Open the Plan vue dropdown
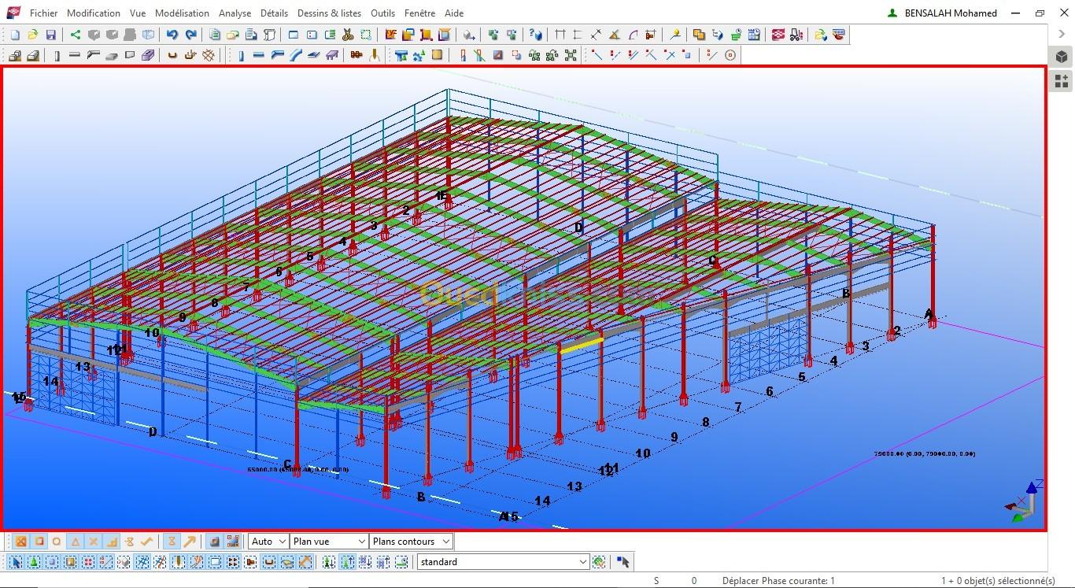The image size is (1075, 588). click(x=329, y=542)
